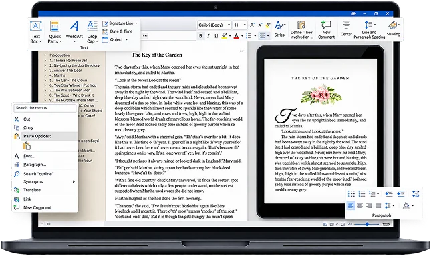Decrease indent in the Paragraph panel
The image size is (431, 258).
[x=389, y=194]
